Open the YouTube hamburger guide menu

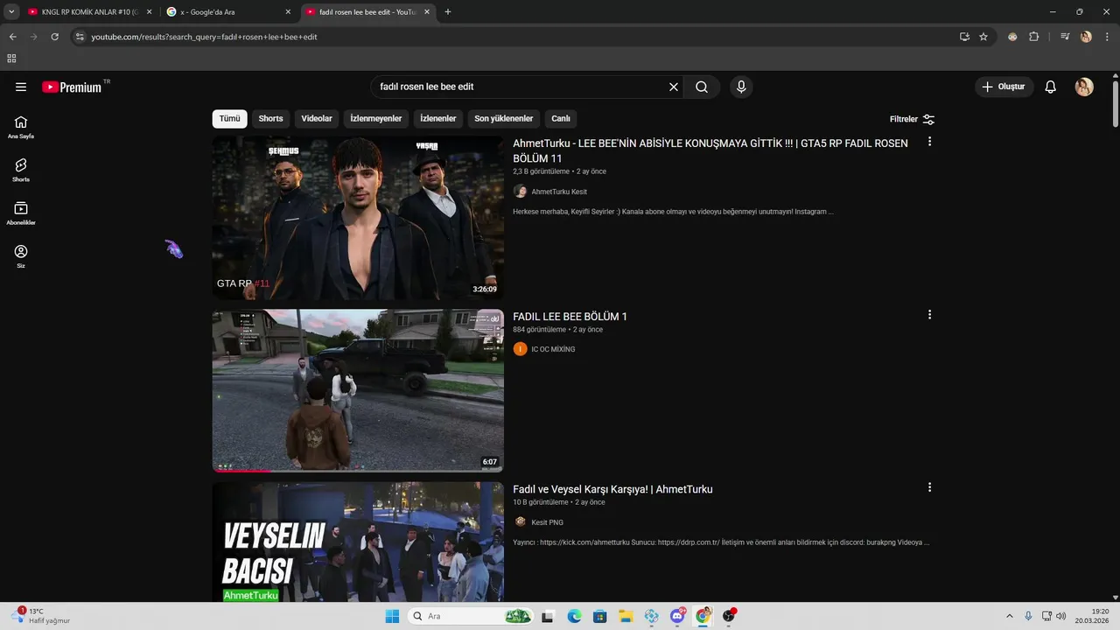point(21,87)
